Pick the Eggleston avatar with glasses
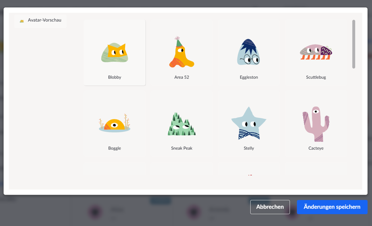This screenshot has height=226, width=372. point(248,52)
